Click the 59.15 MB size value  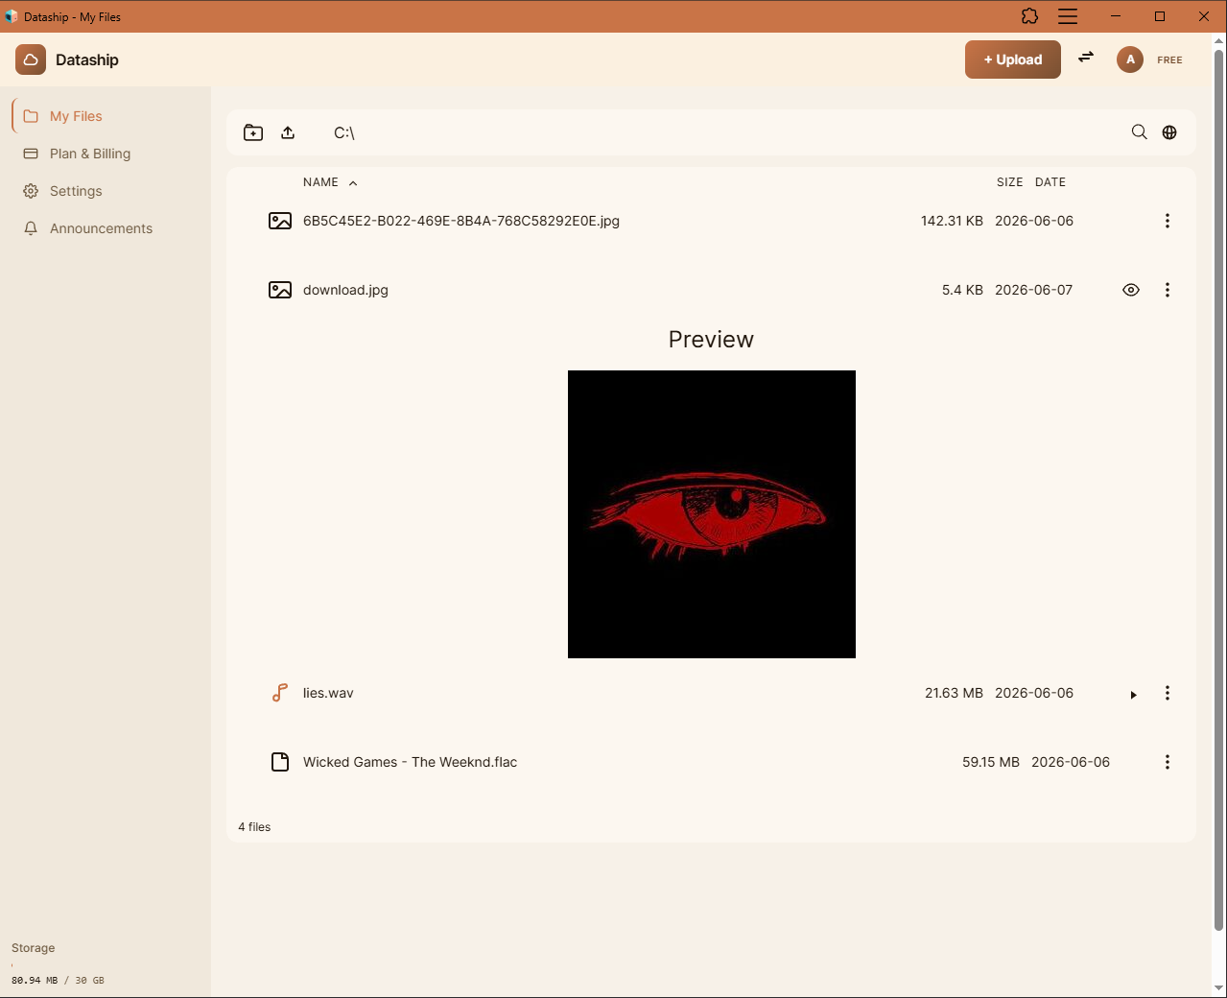pos(991,762)
